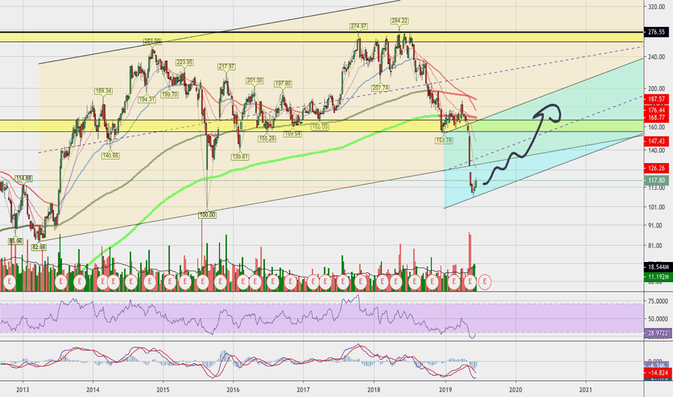Viewport: 673px width, 397px height.
Task: Select the 75.0000 RSI axis tick
Action: click(x=658, y=301)
